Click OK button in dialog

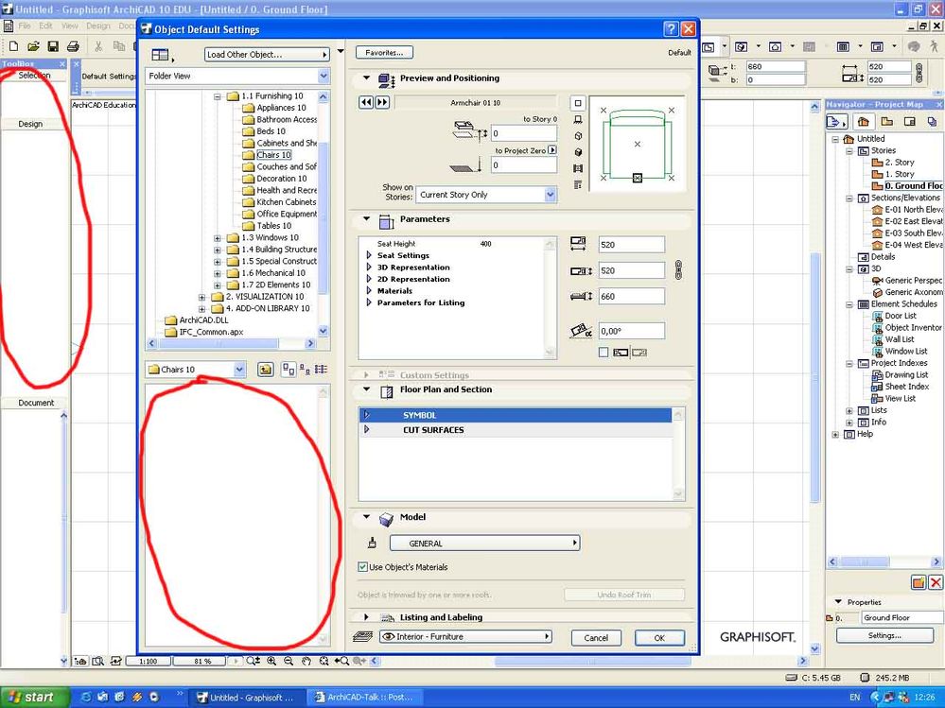pyautogui.click(x=659, y=637)
